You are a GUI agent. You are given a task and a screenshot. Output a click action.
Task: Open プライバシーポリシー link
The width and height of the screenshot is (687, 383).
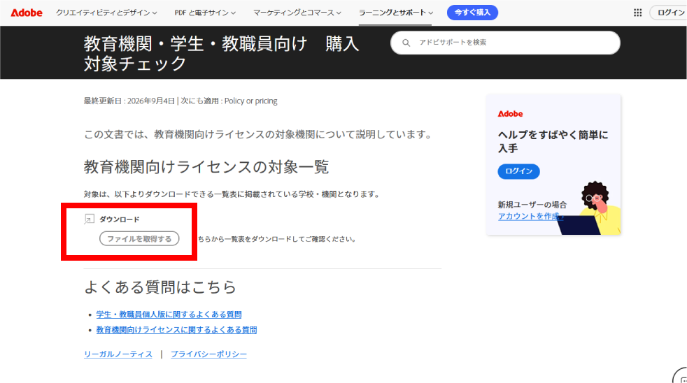point(208,354)
